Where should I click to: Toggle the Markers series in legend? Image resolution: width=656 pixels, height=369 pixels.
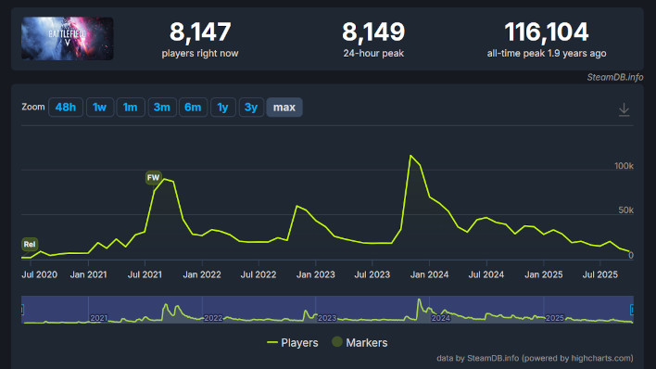pyautogui.click(x=360, y=343)
